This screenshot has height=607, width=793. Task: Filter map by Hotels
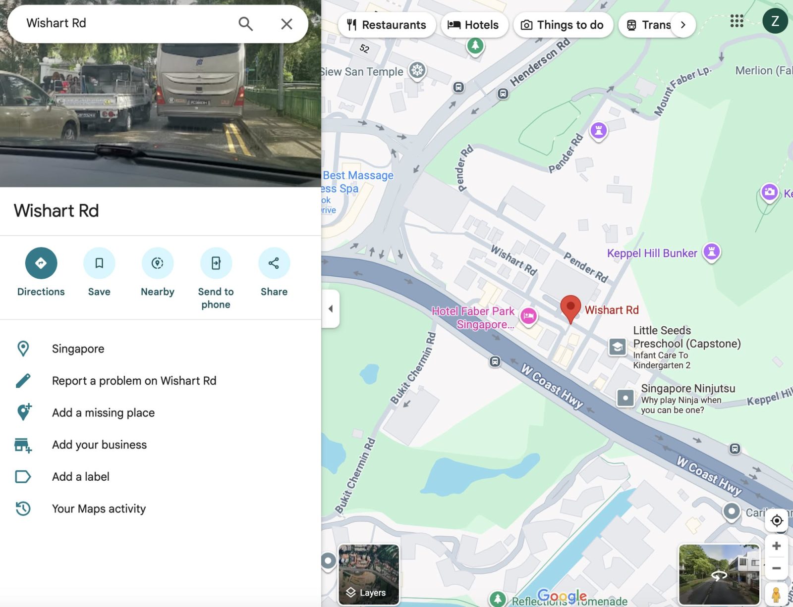(474, 25)
